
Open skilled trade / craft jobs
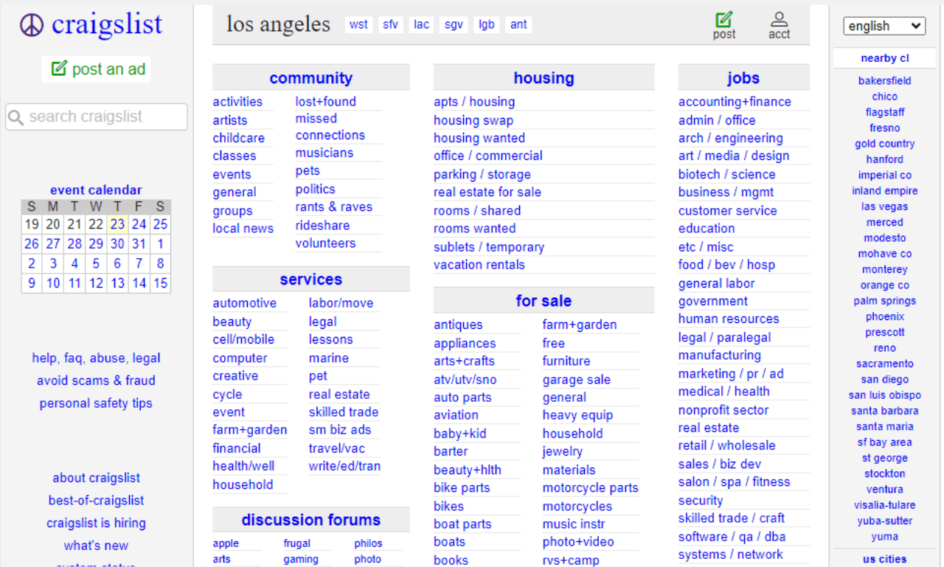pyautogui.click(x=732, y=518)
